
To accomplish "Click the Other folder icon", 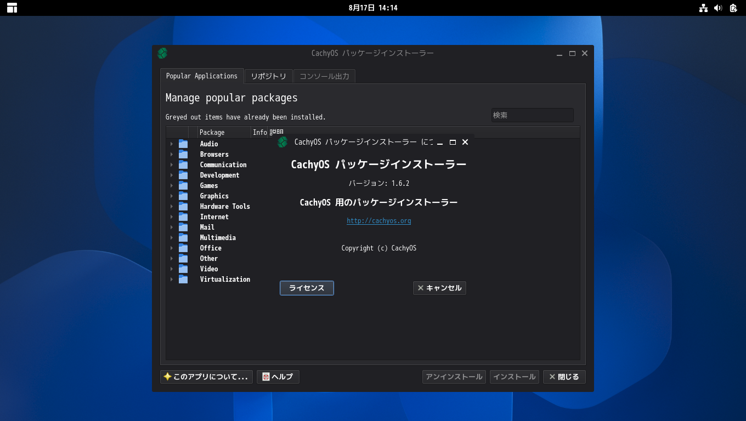I will coord(183,258).
